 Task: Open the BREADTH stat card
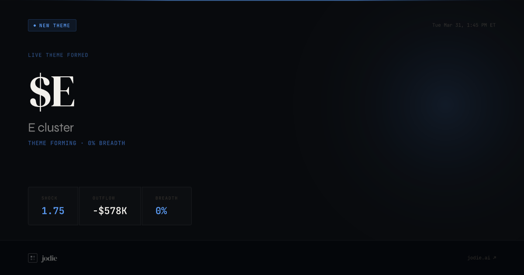[x=166, y=206]
